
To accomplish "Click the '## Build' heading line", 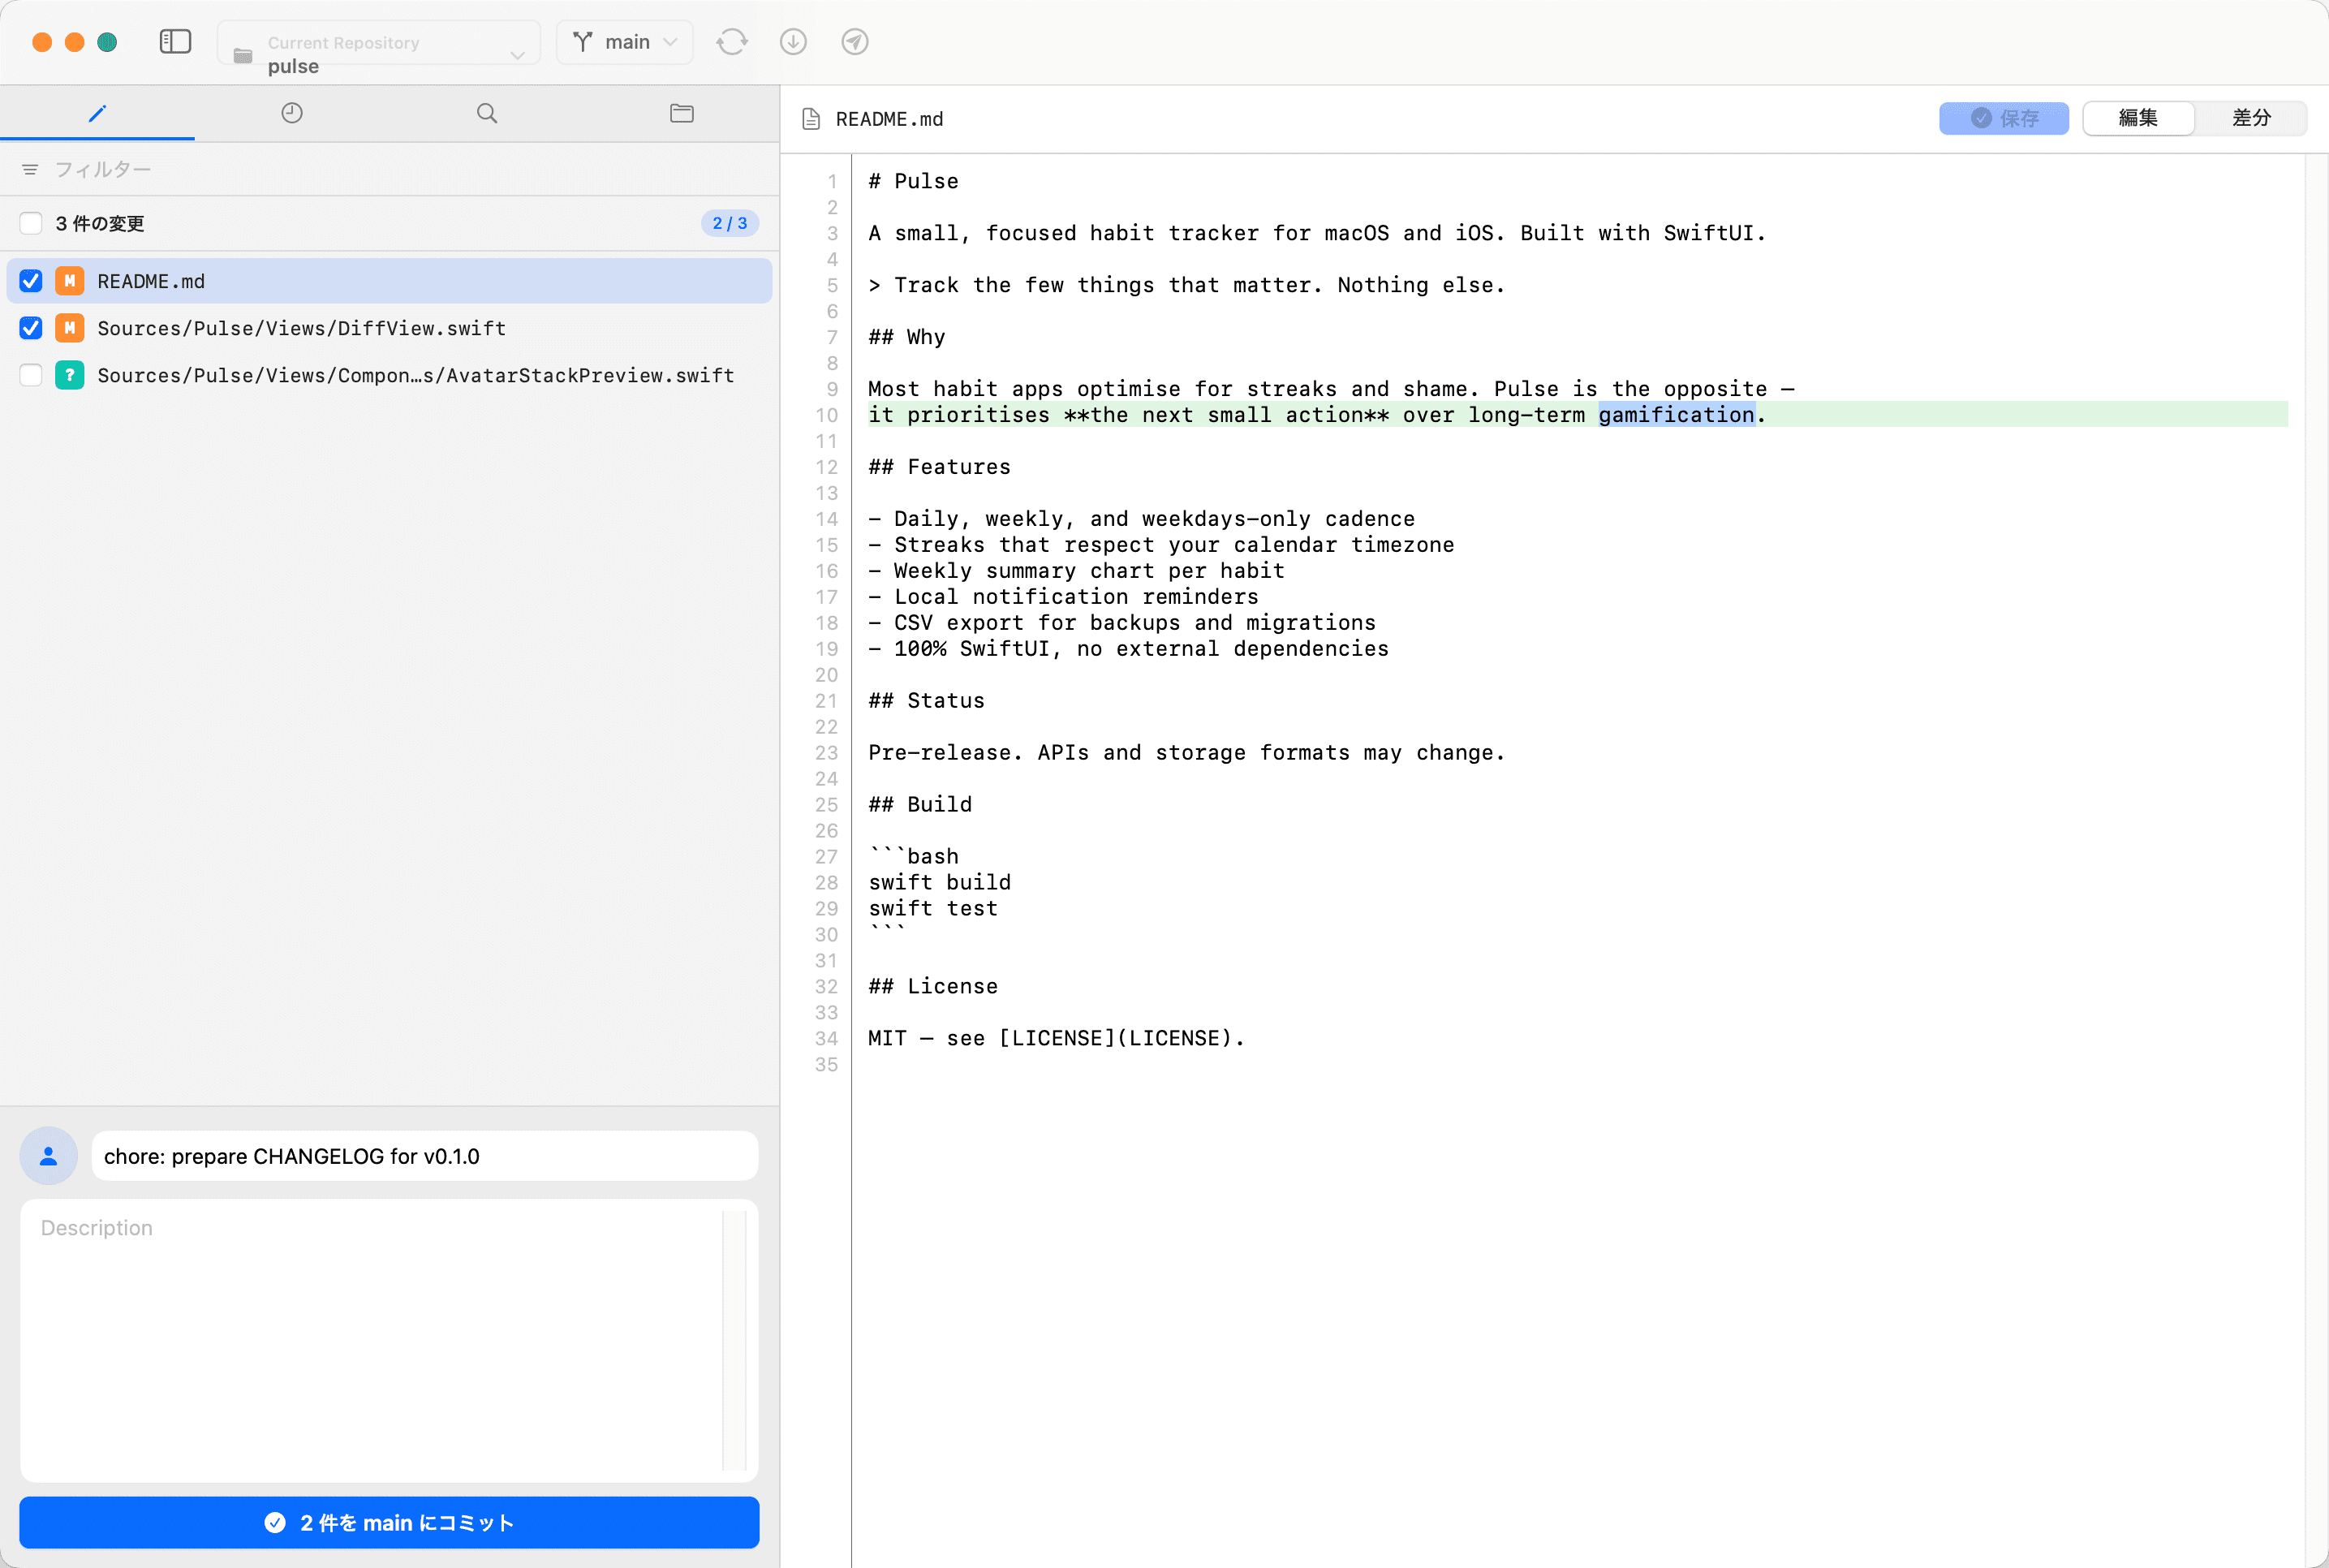I will 919,804.
